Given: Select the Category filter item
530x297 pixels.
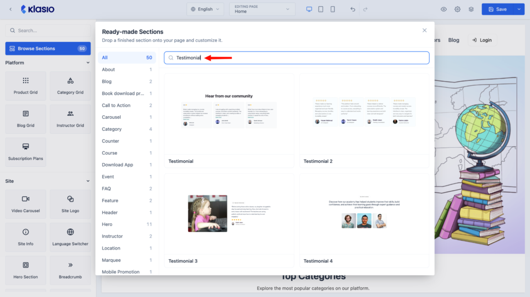Looking at the screenshot, I should [127, 129].
